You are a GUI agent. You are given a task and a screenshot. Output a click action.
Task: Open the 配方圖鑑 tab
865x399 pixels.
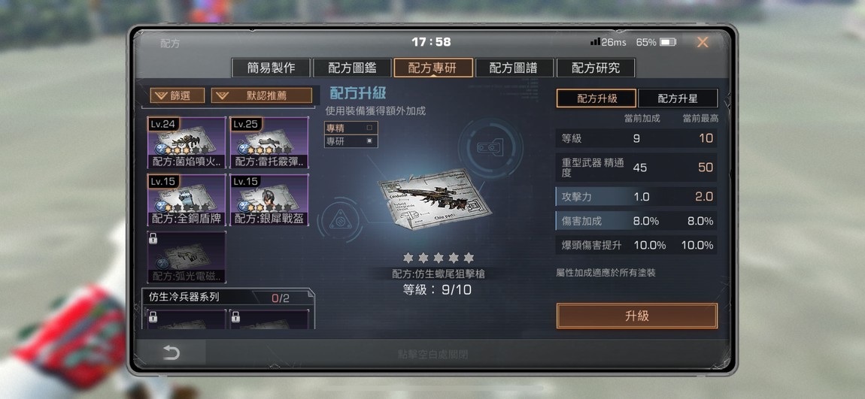[352, 68]
